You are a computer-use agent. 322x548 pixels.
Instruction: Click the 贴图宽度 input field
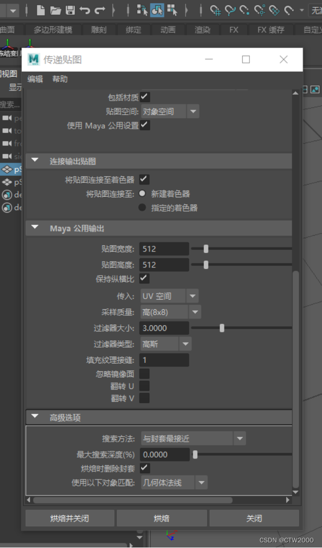(164, 249)
